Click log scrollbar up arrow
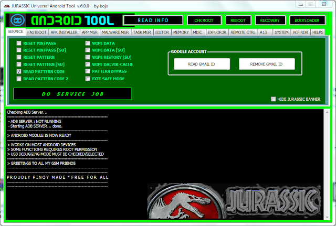The width and height of the screenshot is (336, 226). click(327, 112)
